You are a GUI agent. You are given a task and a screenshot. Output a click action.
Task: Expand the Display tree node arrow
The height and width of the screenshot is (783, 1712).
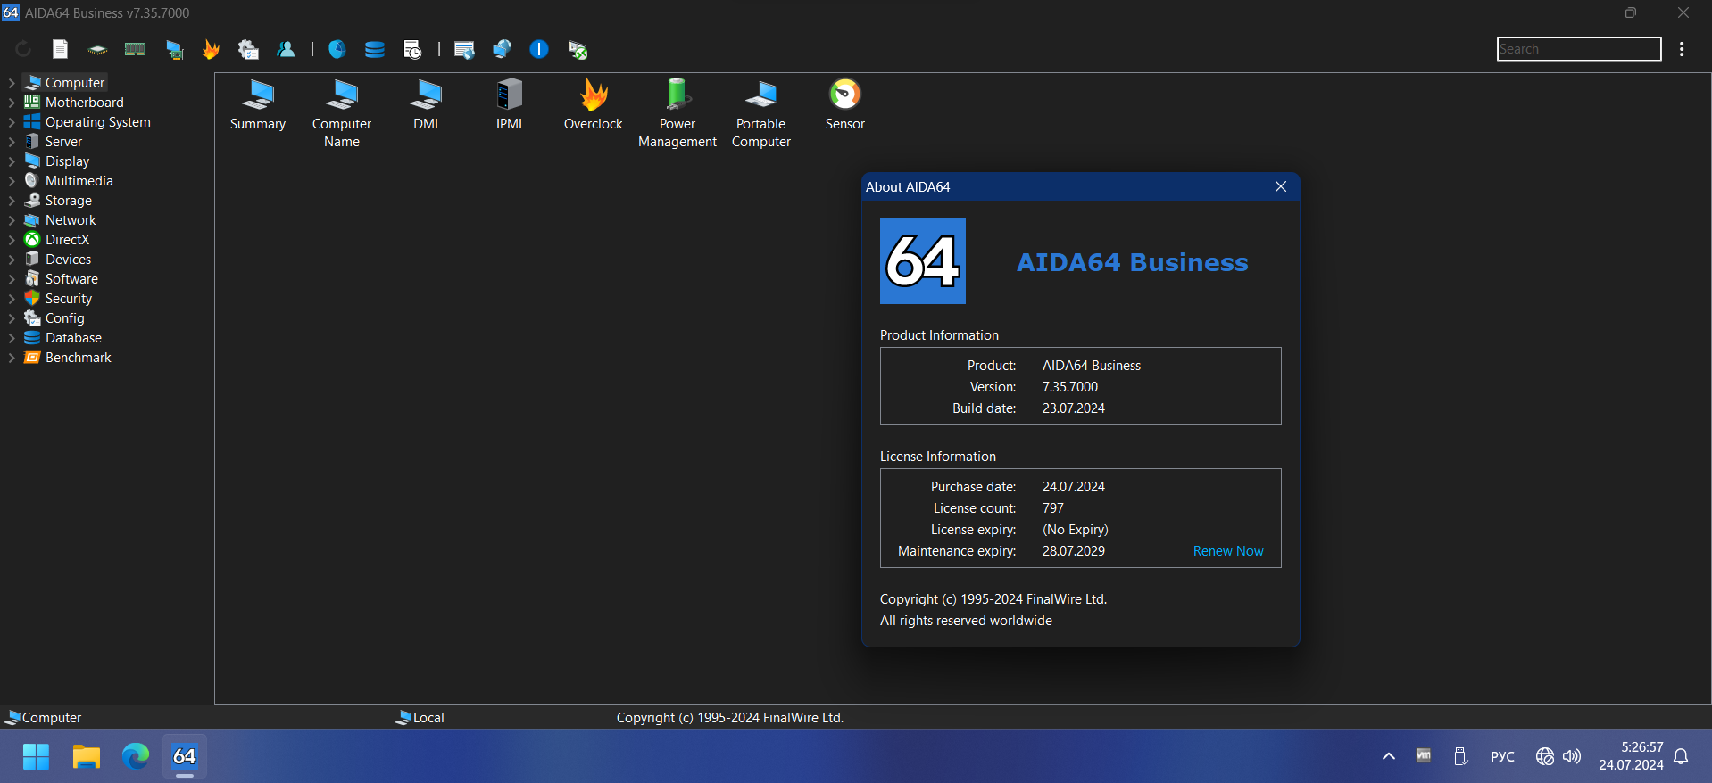[x=12, y=161]
